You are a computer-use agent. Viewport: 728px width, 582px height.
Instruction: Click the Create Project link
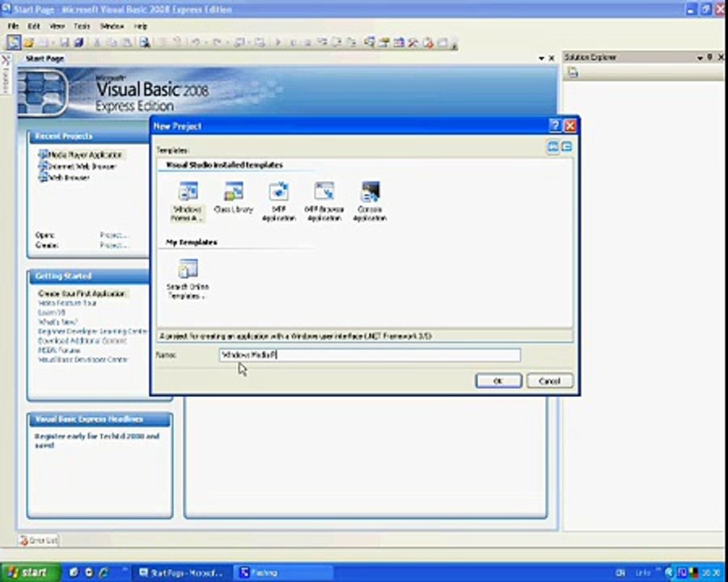[x=114, y=245]
